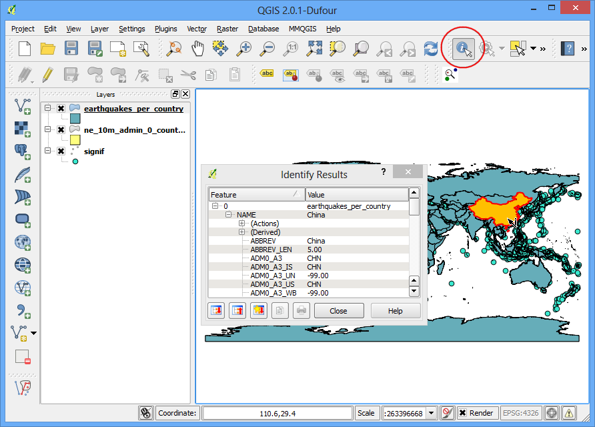Click the Help button in Identify Results
The image size is (595, 427).
396,311
